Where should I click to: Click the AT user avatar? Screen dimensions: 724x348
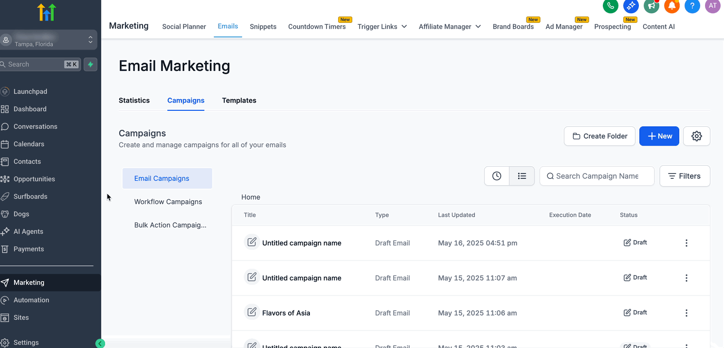712,6
